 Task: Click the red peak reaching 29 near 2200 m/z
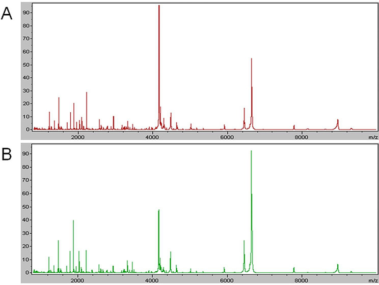tap(87, 93)
